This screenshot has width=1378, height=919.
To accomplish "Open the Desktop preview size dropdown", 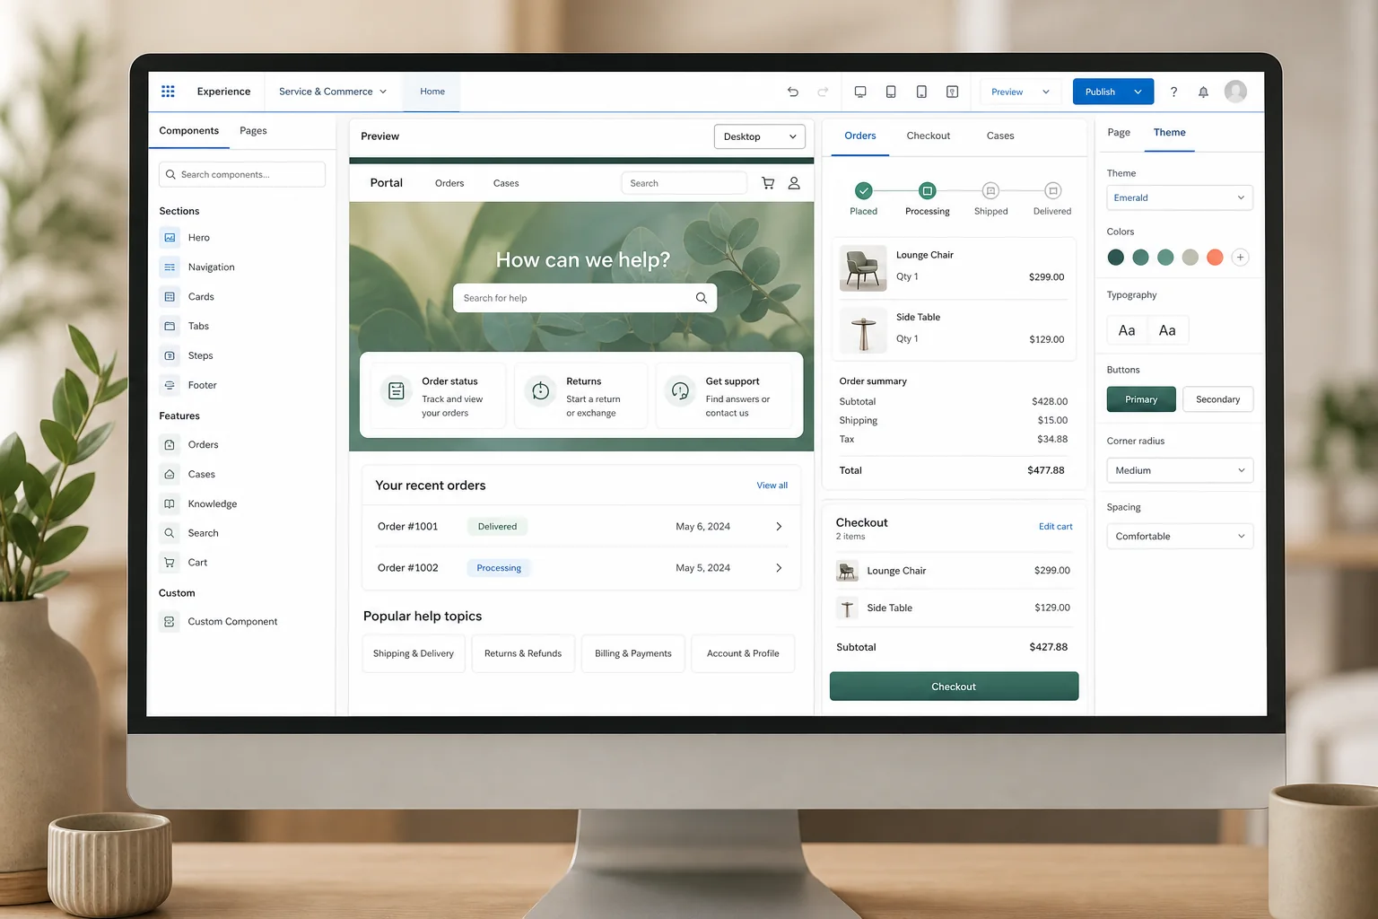I will click(x=760, y=136).
